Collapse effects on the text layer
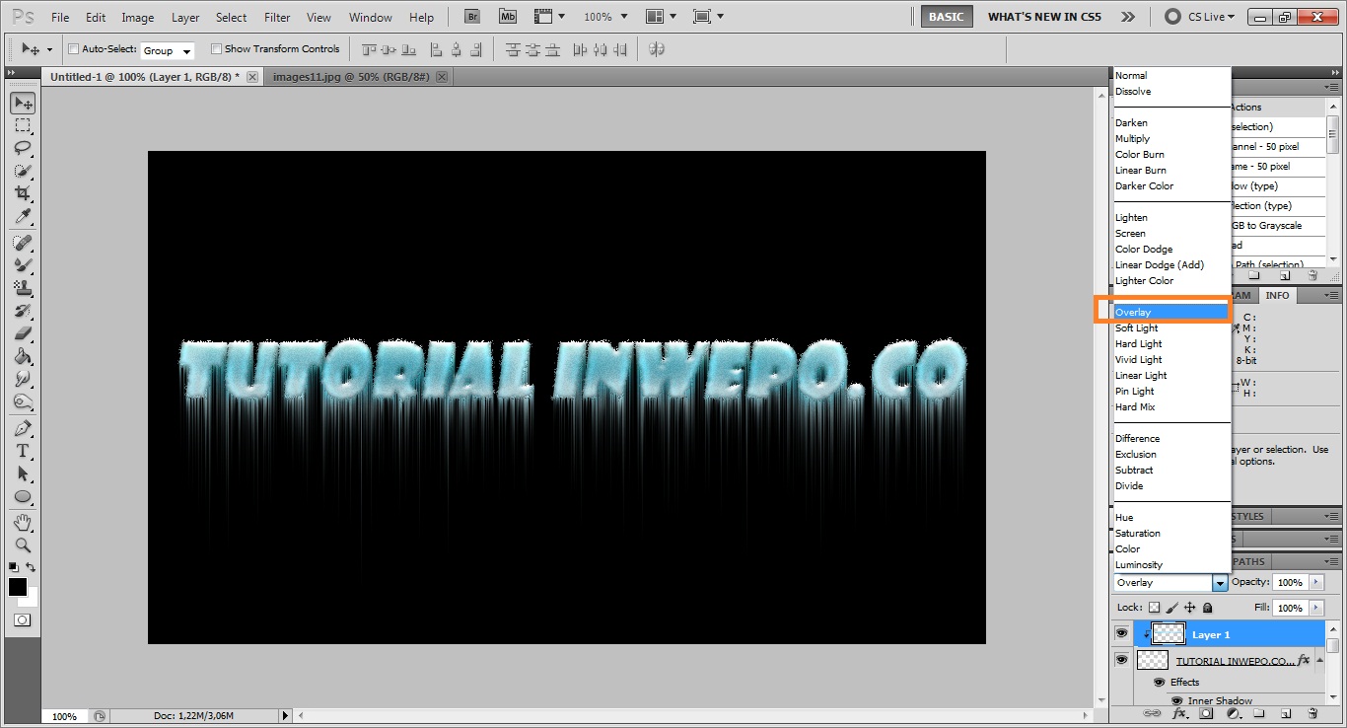1347x728 pixels. (1318, 661)
